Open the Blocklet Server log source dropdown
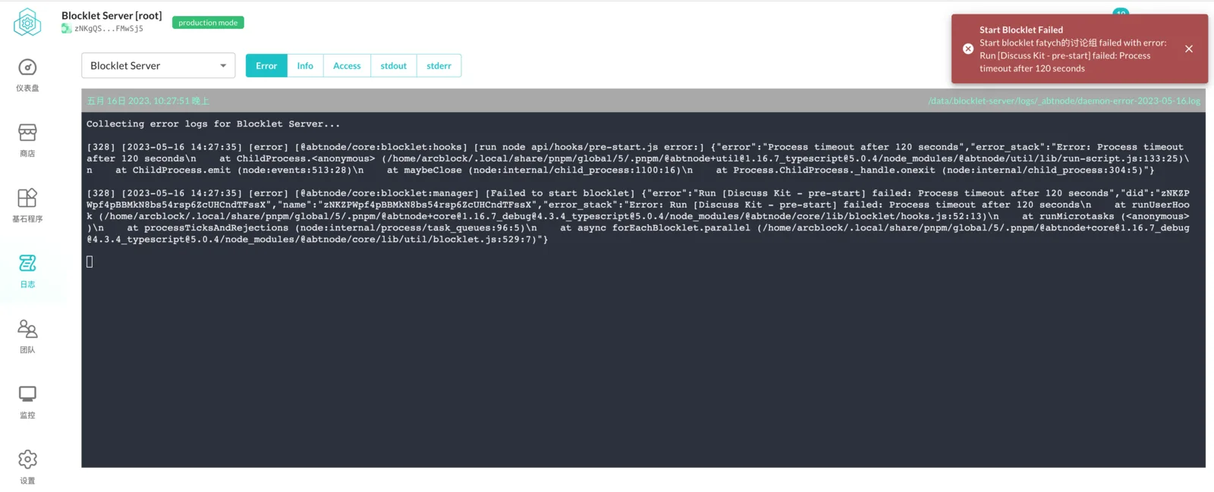The image size is (1214, 492). 159,66
